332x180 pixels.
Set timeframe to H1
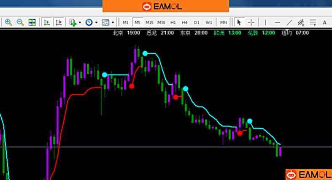point(173,22)
